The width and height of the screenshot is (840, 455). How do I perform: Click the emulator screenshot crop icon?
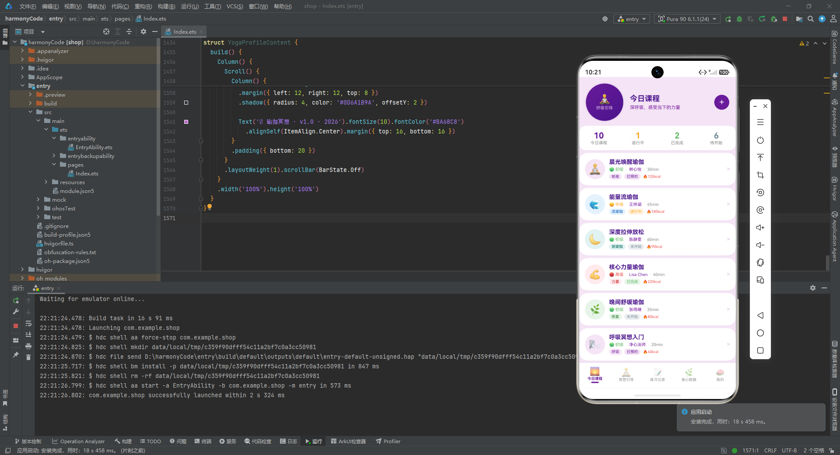coord(760,175)
